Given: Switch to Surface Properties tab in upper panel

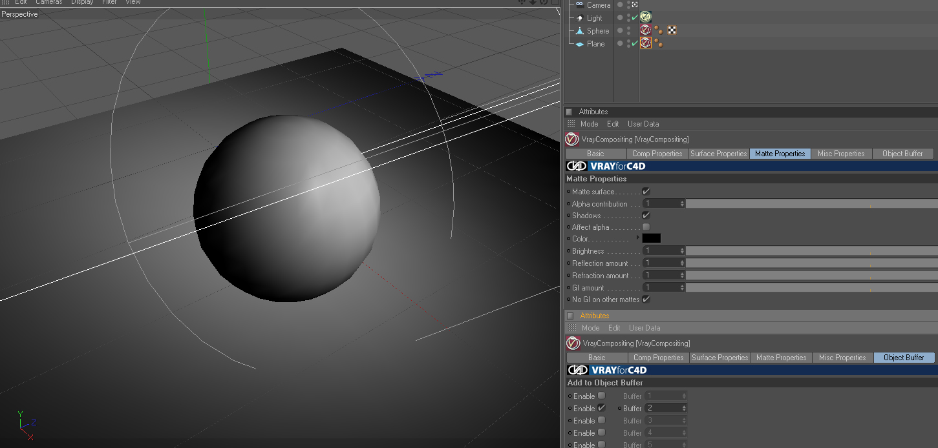Looking at the screenshot, I should pyautogui.click(x=718, y=154).
